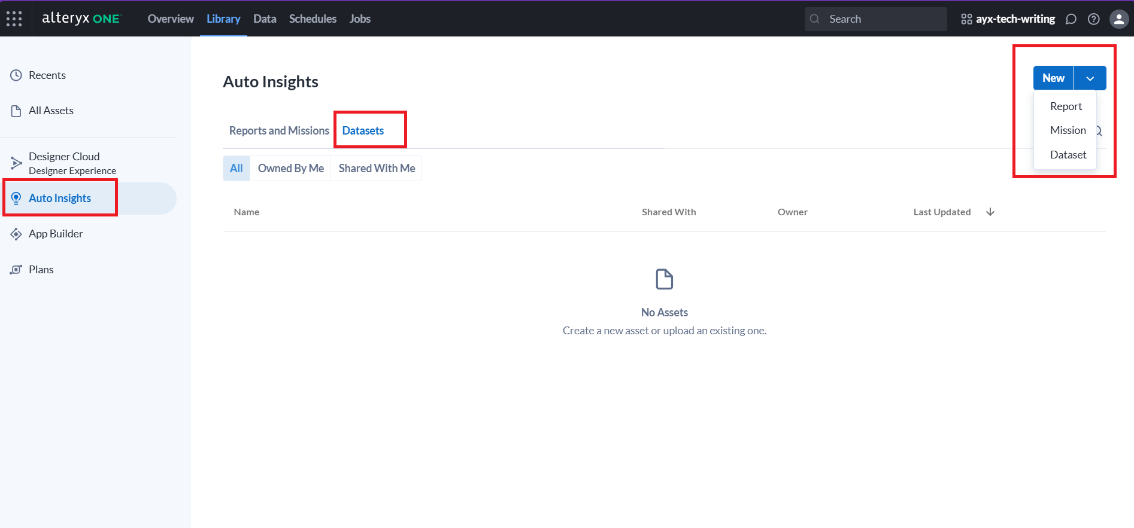Screen dimensions: 1134x528
Task: Open the ayx-tech-writing workspace switcher
Action: coord(1008,19)
